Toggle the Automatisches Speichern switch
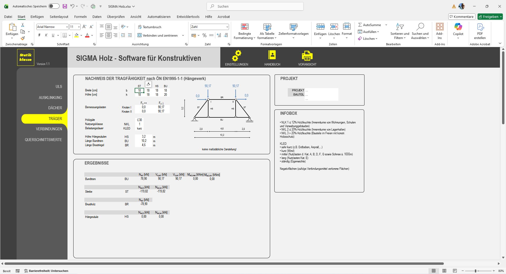Viewport: 506px width, 274px height. (54, 6)
